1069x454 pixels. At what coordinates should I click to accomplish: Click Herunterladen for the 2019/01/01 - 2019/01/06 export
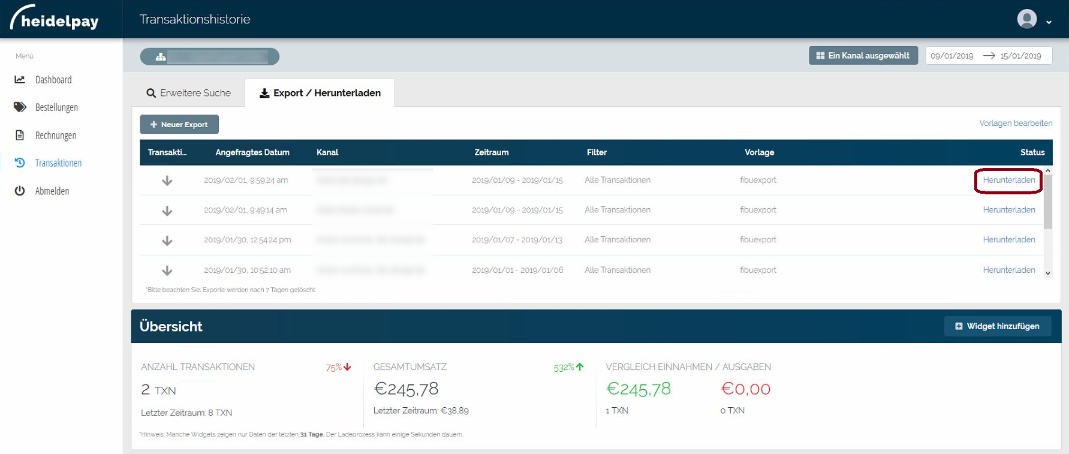tap(1008, 270)
